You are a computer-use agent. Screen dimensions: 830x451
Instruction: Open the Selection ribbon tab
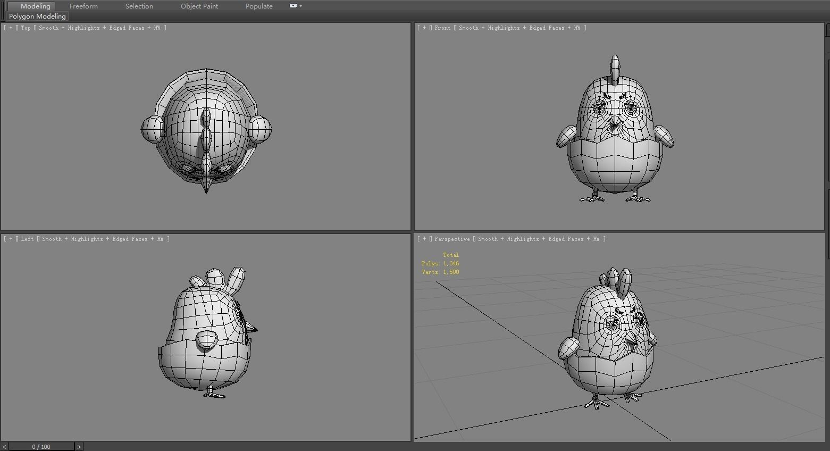(x=139, y=6)
